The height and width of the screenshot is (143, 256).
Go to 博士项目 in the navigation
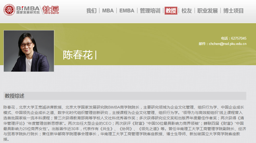pyautogui.click(x=233, y=11)
